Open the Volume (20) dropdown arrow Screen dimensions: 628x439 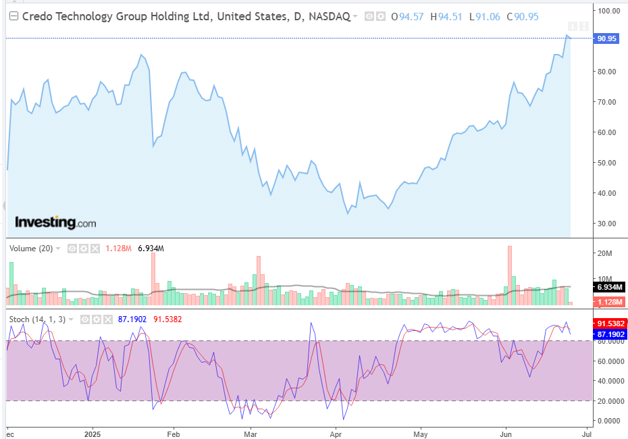pos(58,249)
